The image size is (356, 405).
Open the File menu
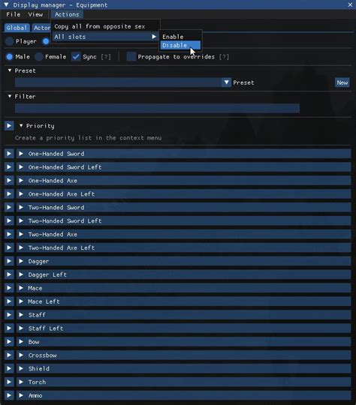[14, 14]
